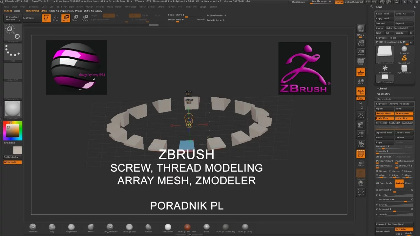This screenshot has width=420, height=236.
Task: Select the MatCap GreenClay material
Action: (226, 228)
